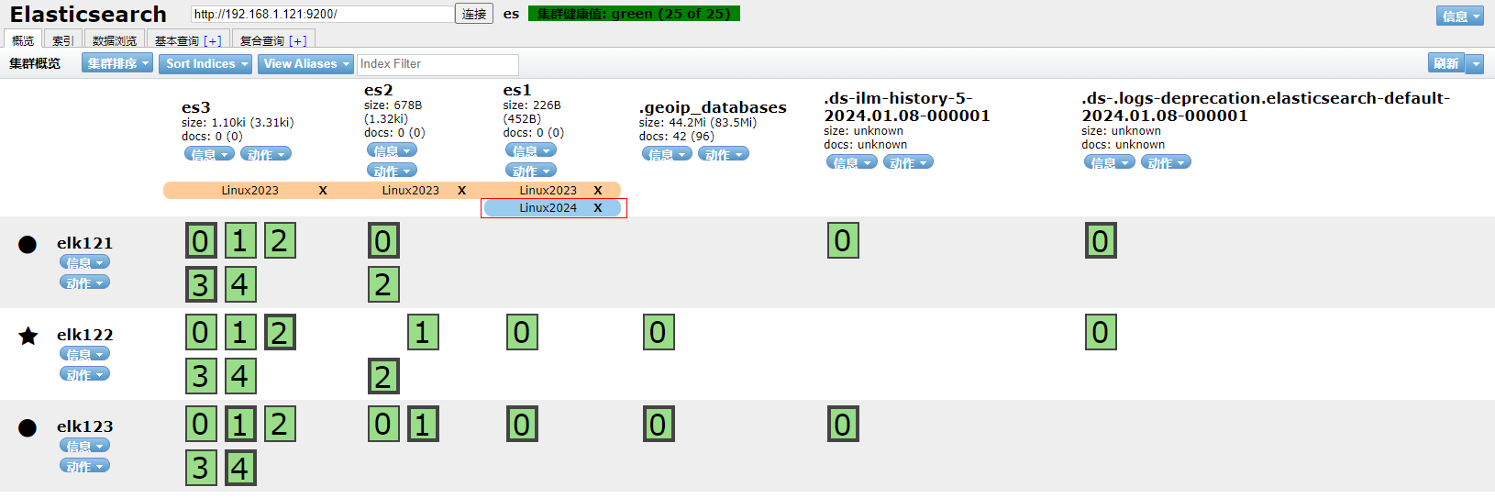Click the master node star icon for elk122
This screenshot has height=498, width=1495.
[x=28, y=336]
